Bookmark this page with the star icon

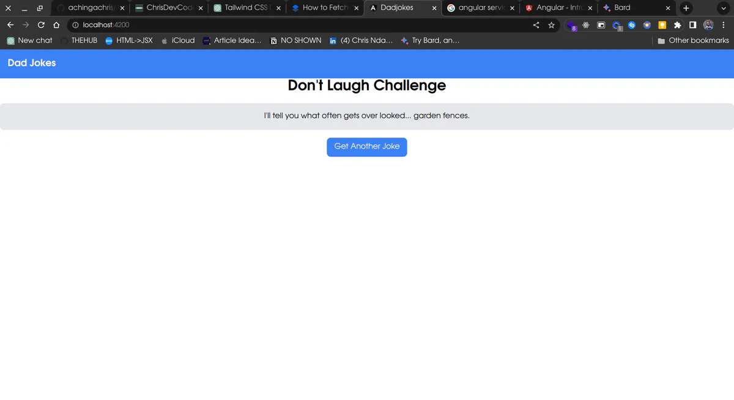pos(551,25)
